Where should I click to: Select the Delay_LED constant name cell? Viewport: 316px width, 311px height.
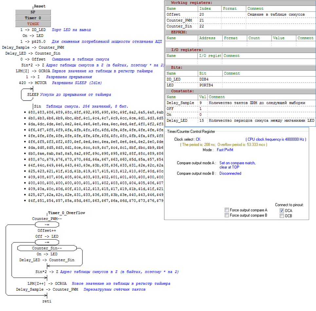182,120
